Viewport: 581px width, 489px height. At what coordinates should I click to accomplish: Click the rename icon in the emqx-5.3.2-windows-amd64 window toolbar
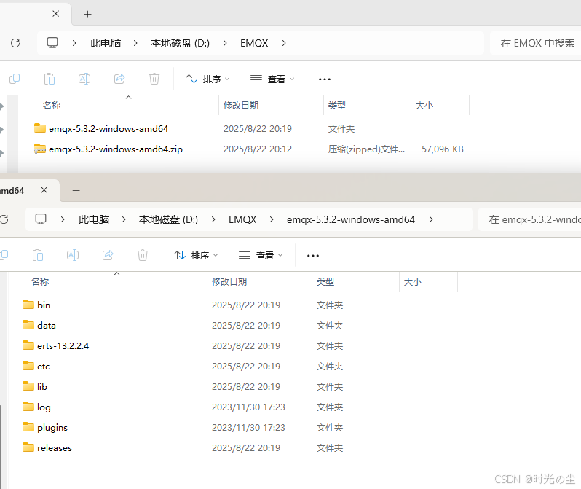[73, 255]
